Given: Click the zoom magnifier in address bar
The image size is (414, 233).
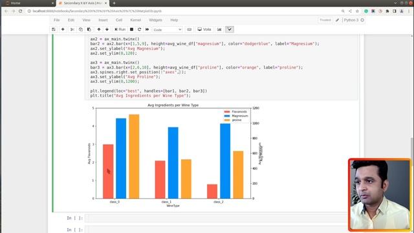Looking at the screenshot, I should (343, 11).
